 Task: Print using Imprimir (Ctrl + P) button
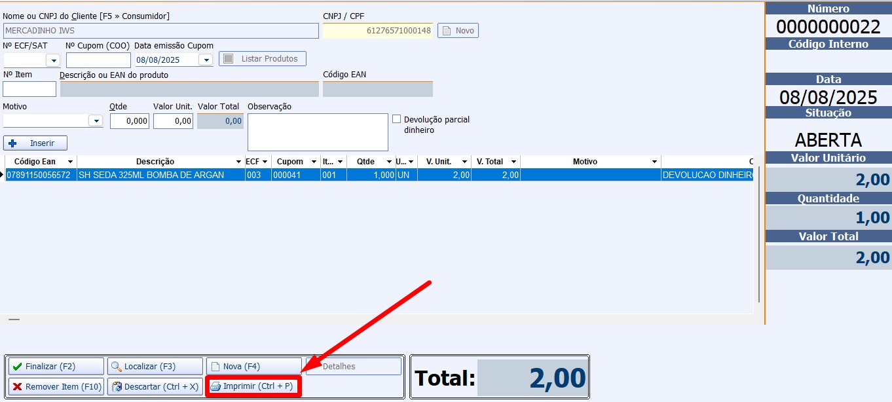[253, 386]
